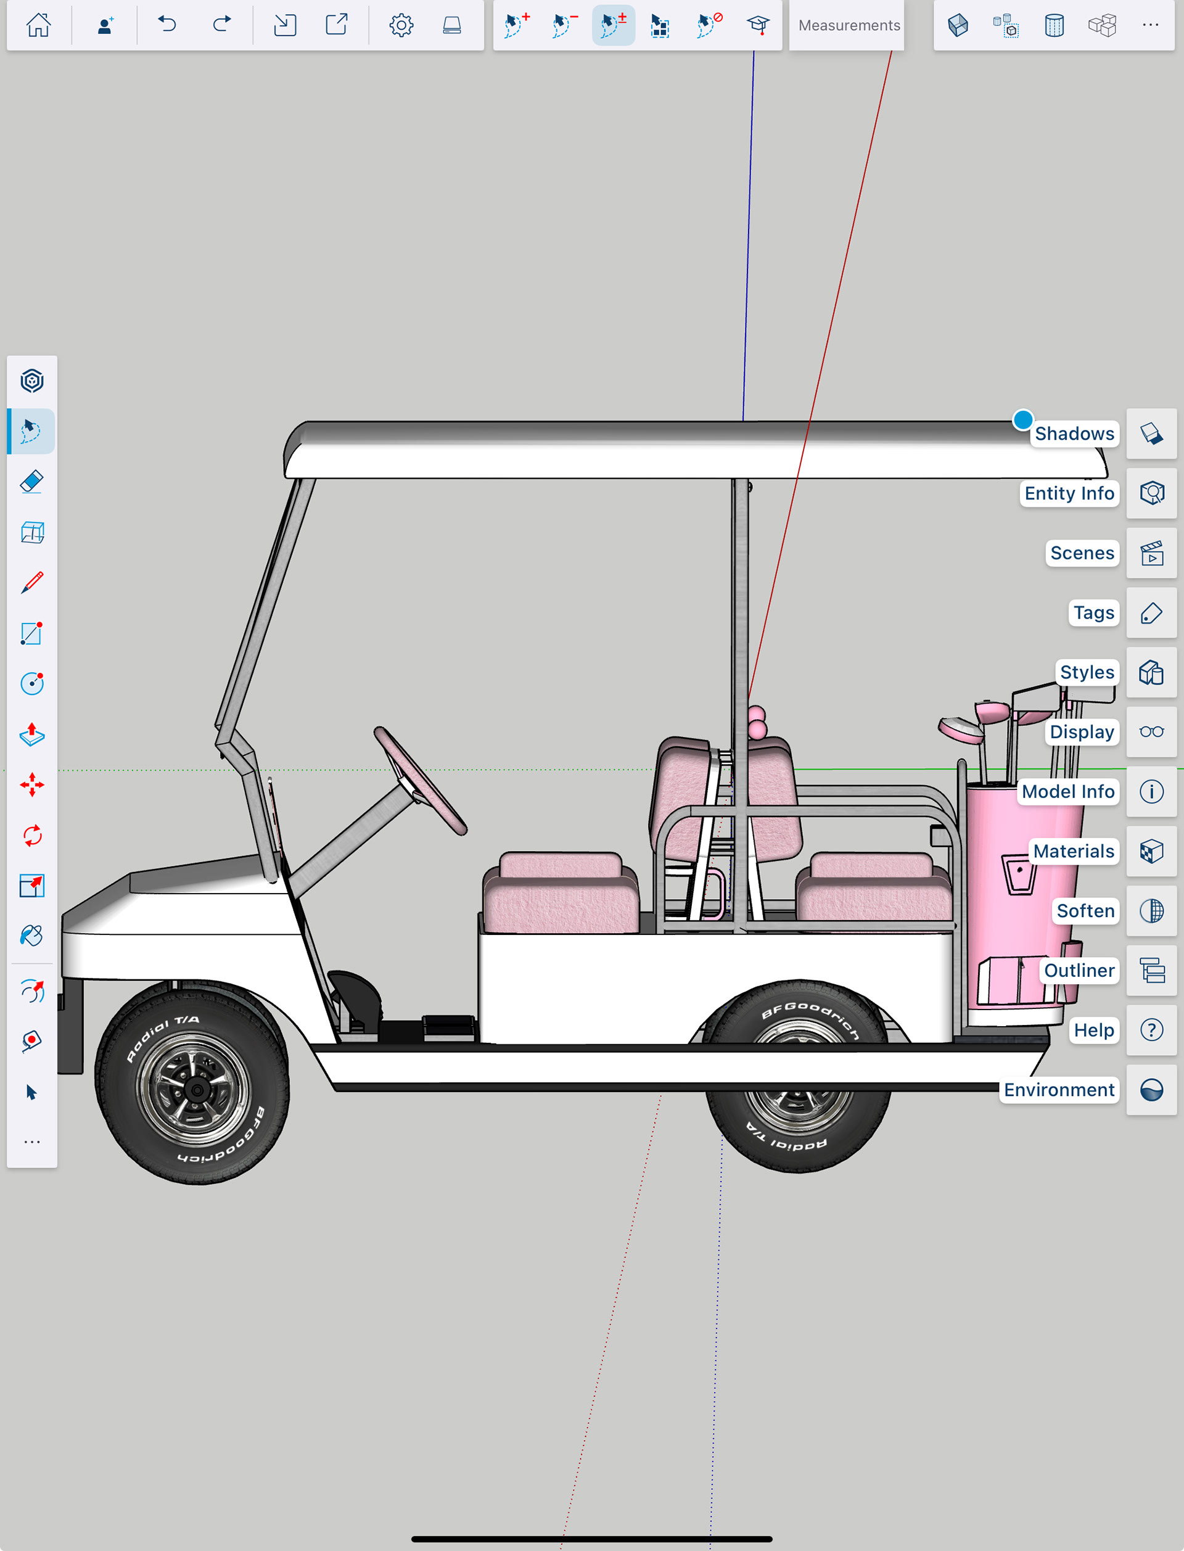Choose the Push/Pull tool
1184x1551 pixels.
31,734
